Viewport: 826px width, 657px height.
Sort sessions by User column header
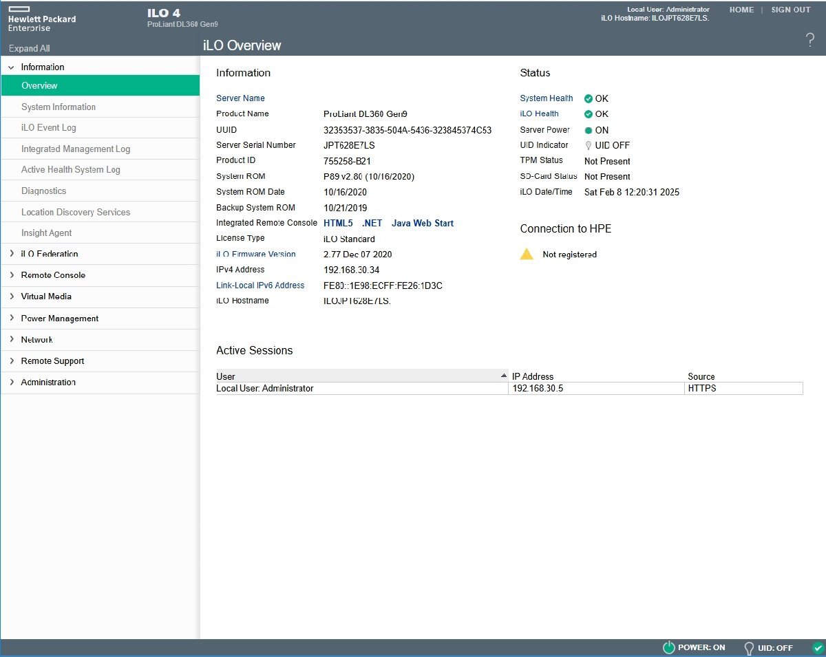click(x=361, y=376)
